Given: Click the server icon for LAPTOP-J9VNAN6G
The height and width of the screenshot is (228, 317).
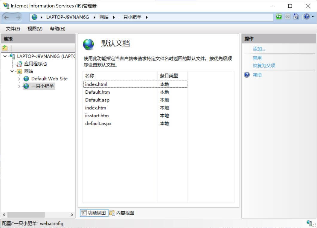Looking at the screenshot, I should pos(12,56).
